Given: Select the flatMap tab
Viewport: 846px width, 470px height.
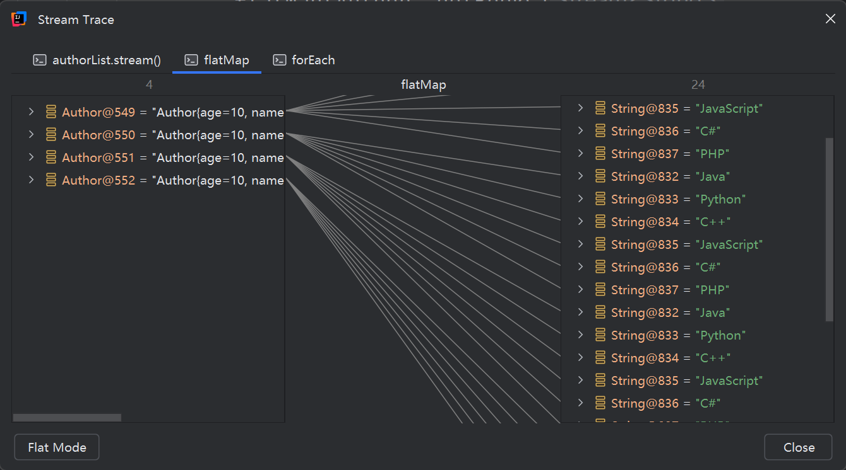Looking at the screenshot, I should tap(217, 60).
